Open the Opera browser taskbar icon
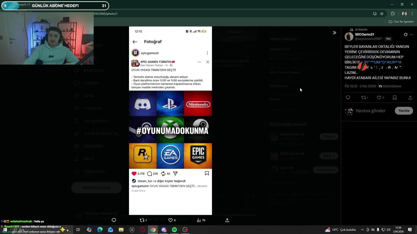This screenshot has width=417, height=234. tap(142, 230)
